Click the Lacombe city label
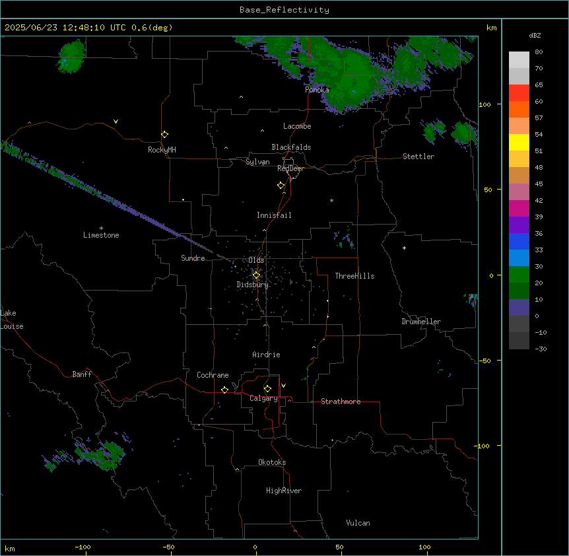 coord(297,126)
